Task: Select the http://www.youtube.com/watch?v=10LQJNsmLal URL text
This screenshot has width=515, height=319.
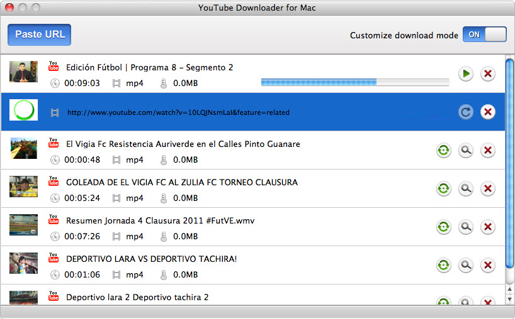Action: (178, 112)
